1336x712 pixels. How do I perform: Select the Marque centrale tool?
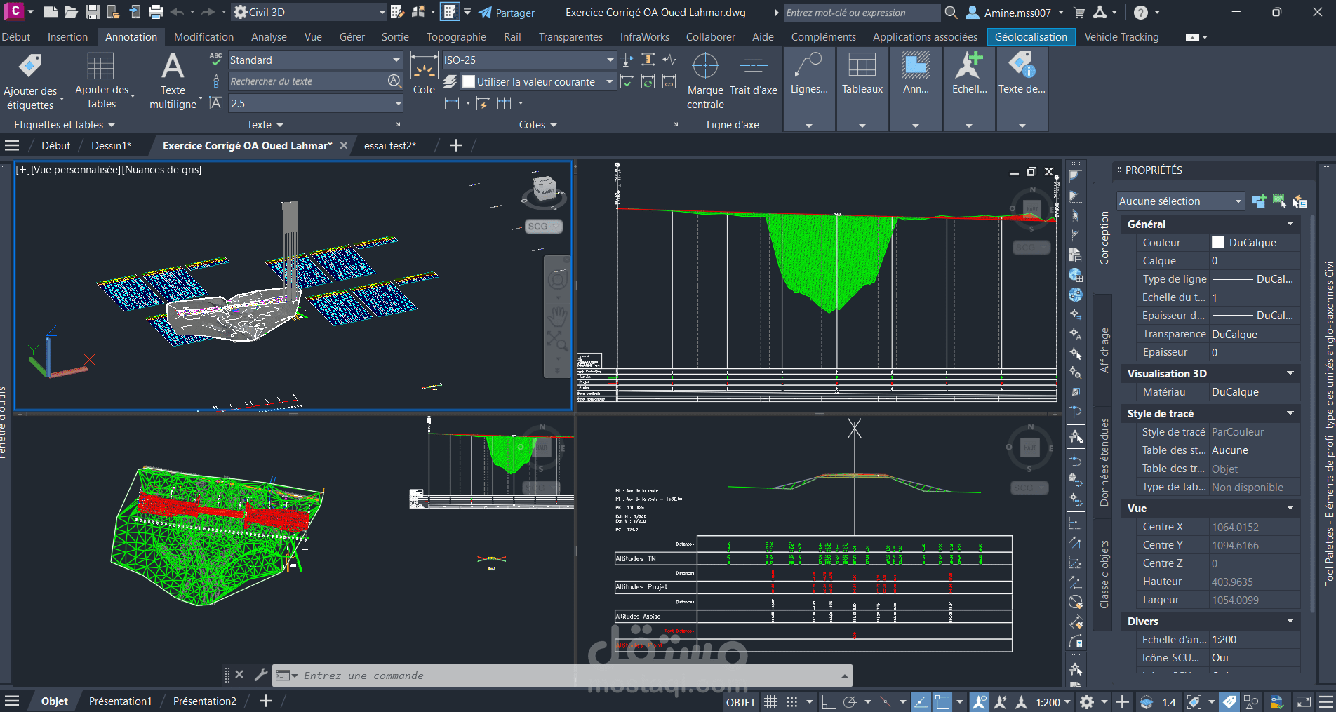(x=705, y=81)
